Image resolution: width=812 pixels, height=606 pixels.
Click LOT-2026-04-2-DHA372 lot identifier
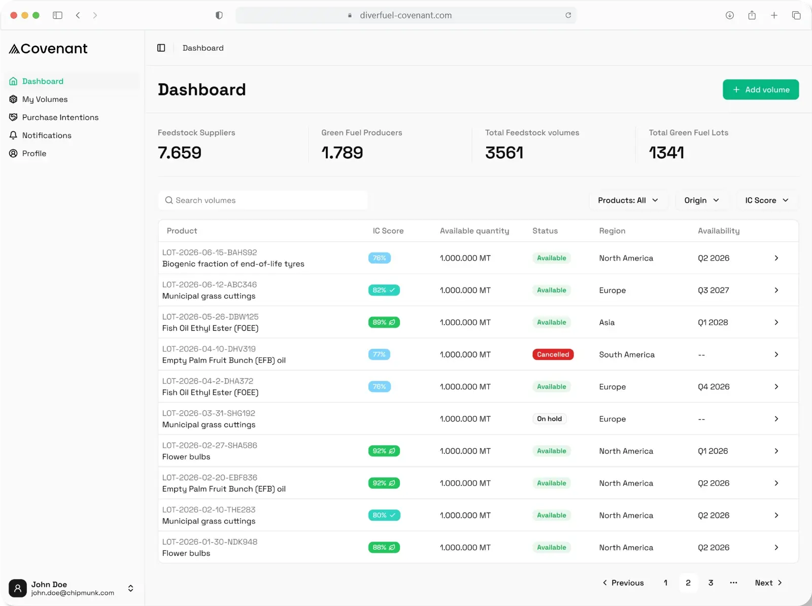(x=208, y=381)
